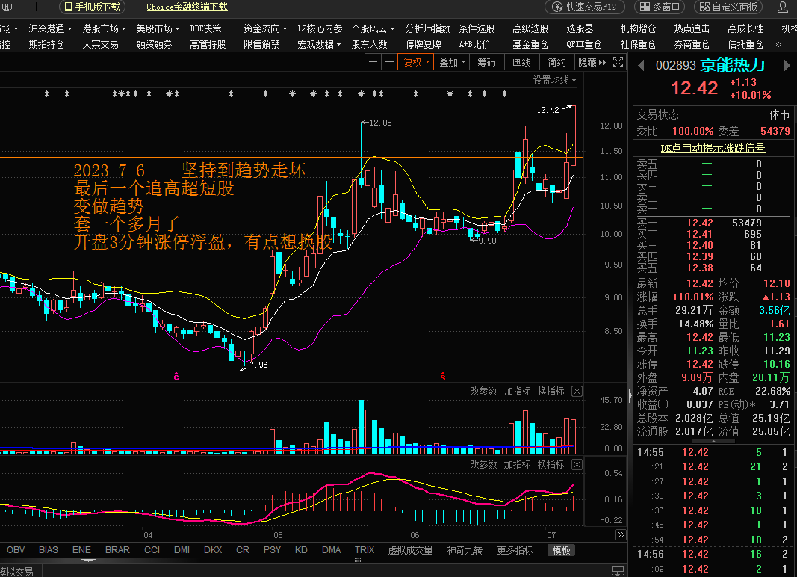Screen dimensions: 797x577
Task: Expand 美股市场 menu
Action: click(x=158, y=28)
